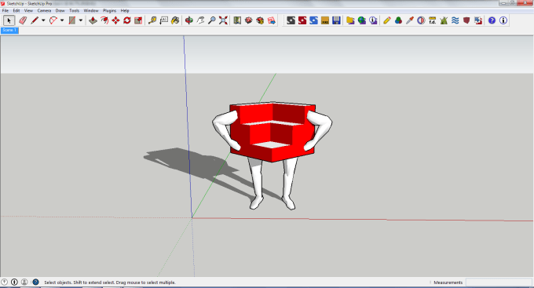Click the half-red circle plugin icon
534x288 pixels.
[421, 20]
